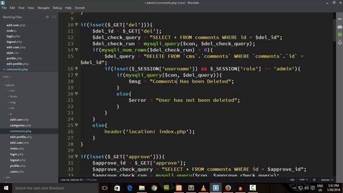Open the action center notifications icon
The width and height of the screenshot is (343, 193).
[312, 188]
